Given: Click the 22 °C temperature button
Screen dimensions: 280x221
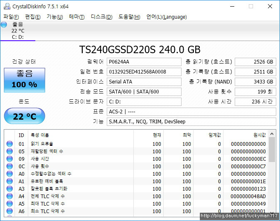Looking at the screenshot, I should pyautogui.click(x=25, y=116).
